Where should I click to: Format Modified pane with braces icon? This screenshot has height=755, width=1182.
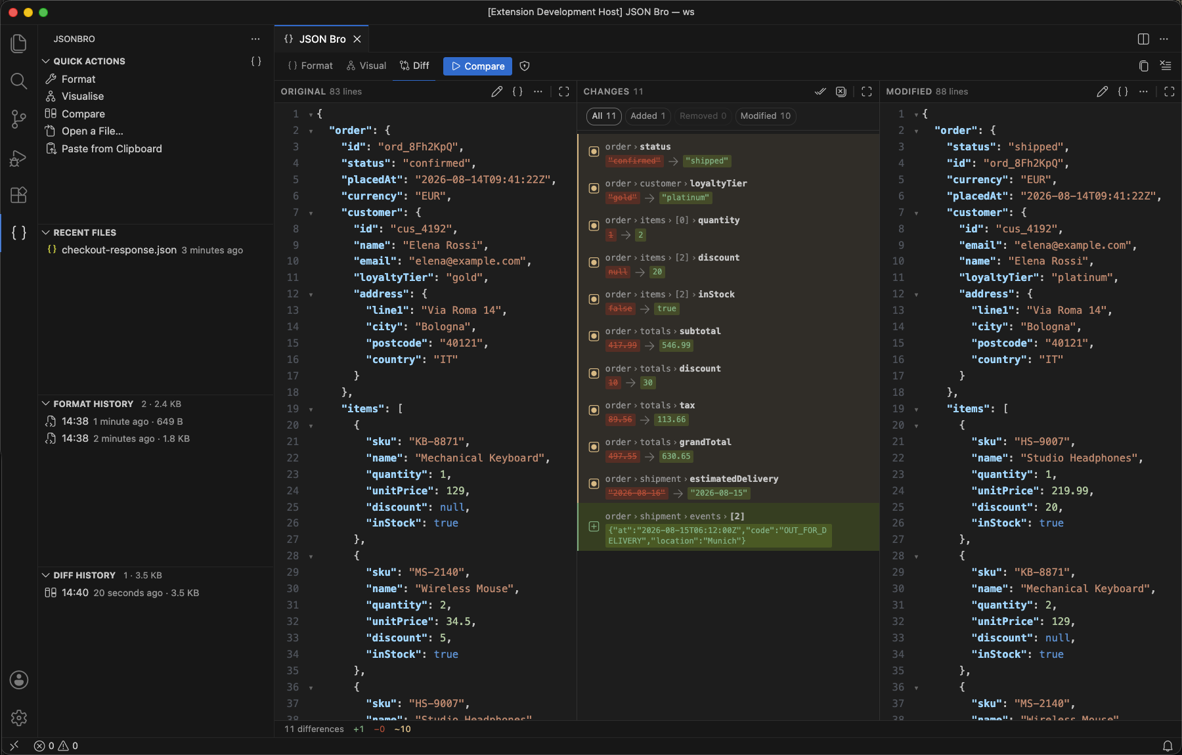click(x=1123, y=91)
